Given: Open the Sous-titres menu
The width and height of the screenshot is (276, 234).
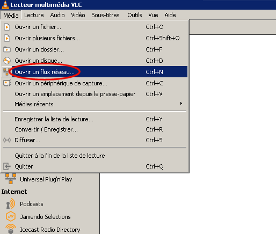Looking at the screenshot, I should point(105,15).
